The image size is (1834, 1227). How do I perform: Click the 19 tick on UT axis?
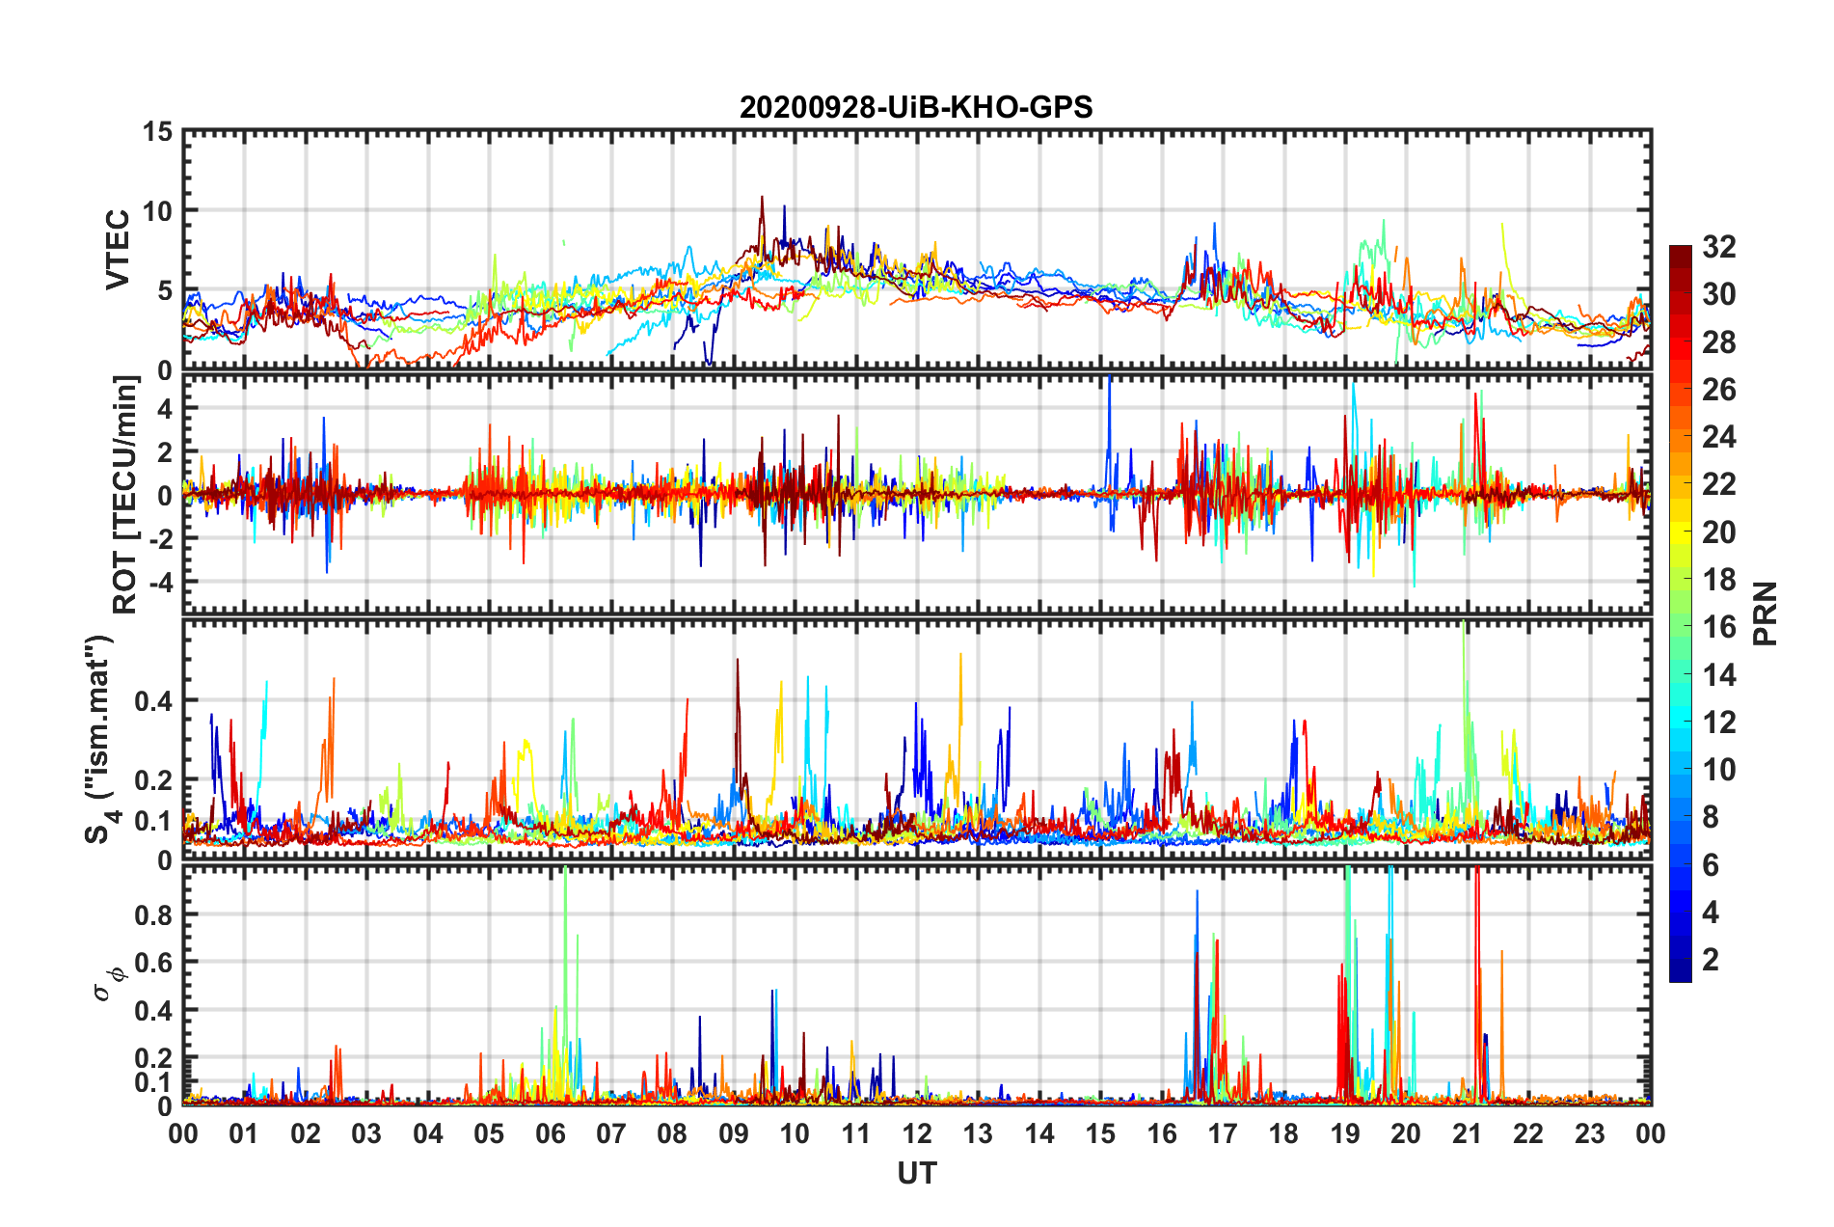coord(1344,1133)
